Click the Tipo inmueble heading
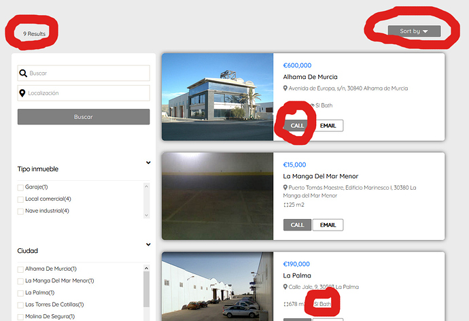The width and height of the screenshot is (469, 321). click(x=37, y=169)
